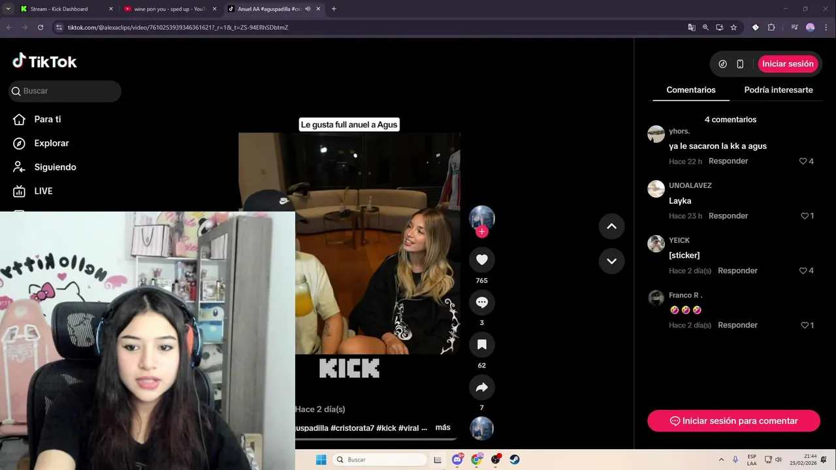Click Iniciar sesión para comentar button
The image size is (836, 470).
[733, 421]
